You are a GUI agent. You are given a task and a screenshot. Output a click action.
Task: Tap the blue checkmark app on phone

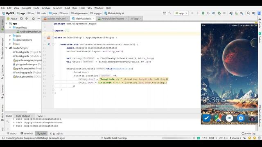coord(206,118)
